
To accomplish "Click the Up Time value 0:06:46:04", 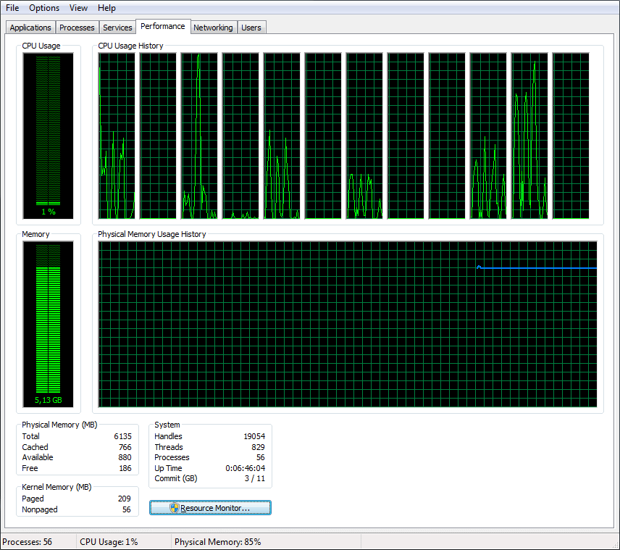I will point(245,468).
